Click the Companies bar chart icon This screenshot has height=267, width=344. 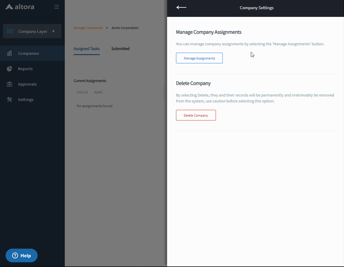[x=9, y=54]
